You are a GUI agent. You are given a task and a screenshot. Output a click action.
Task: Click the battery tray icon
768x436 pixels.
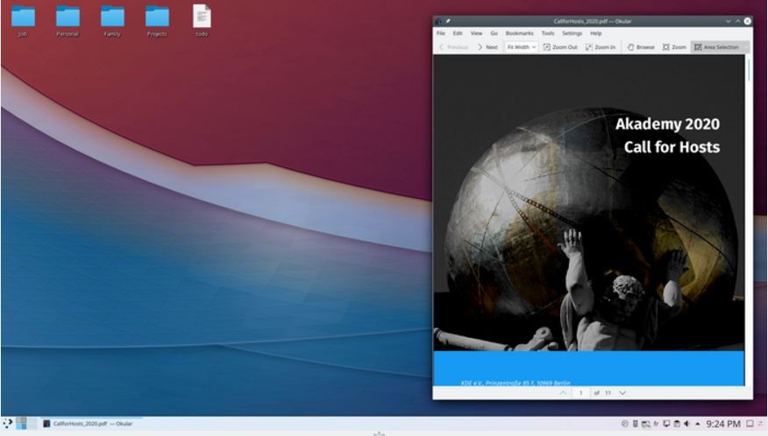tap(636, 424)
